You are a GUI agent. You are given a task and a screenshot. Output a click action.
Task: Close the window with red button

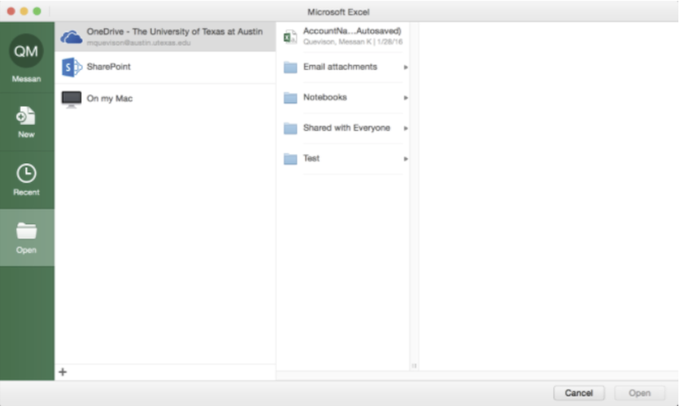point(11,11)
